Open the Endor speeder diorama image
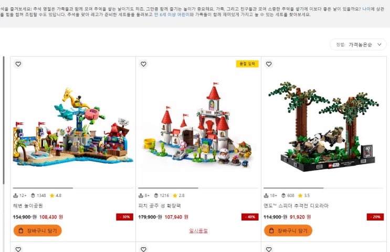The width and height of the screenshot is (390, 252). point(323,127)
